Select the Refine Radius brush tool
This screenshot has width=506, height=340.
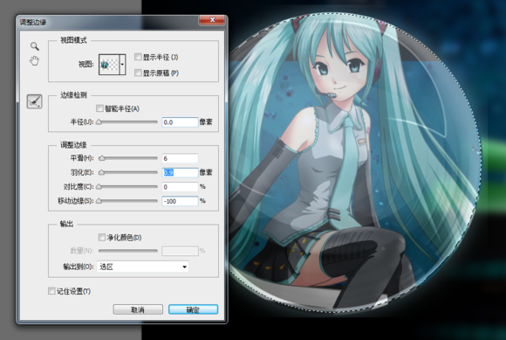click(35, 101)
